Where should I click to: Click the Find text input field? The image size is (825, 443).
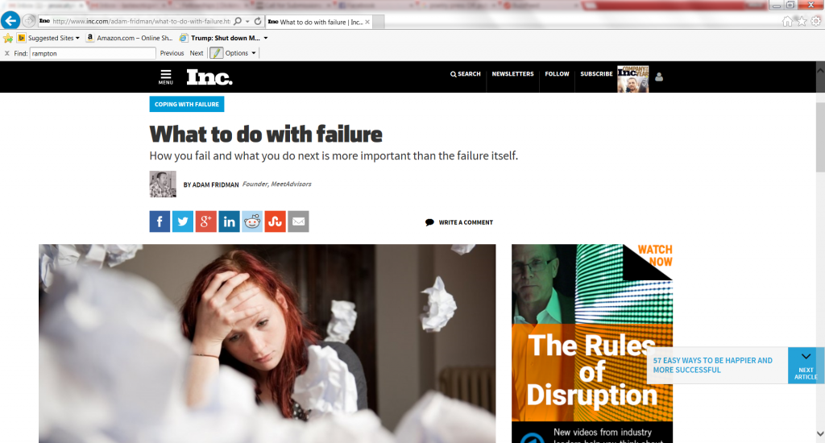click(93, 53)
